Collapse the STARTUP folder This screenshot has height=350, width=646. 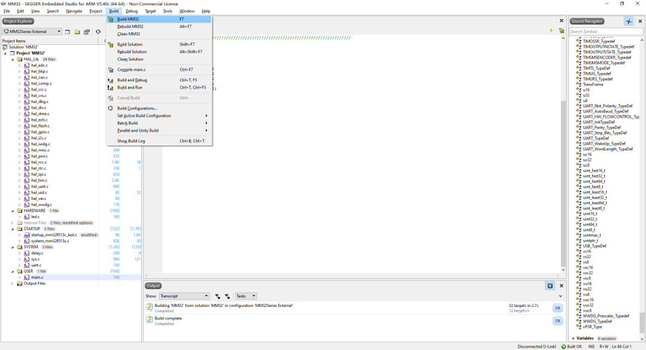click(x=13, y=229)
